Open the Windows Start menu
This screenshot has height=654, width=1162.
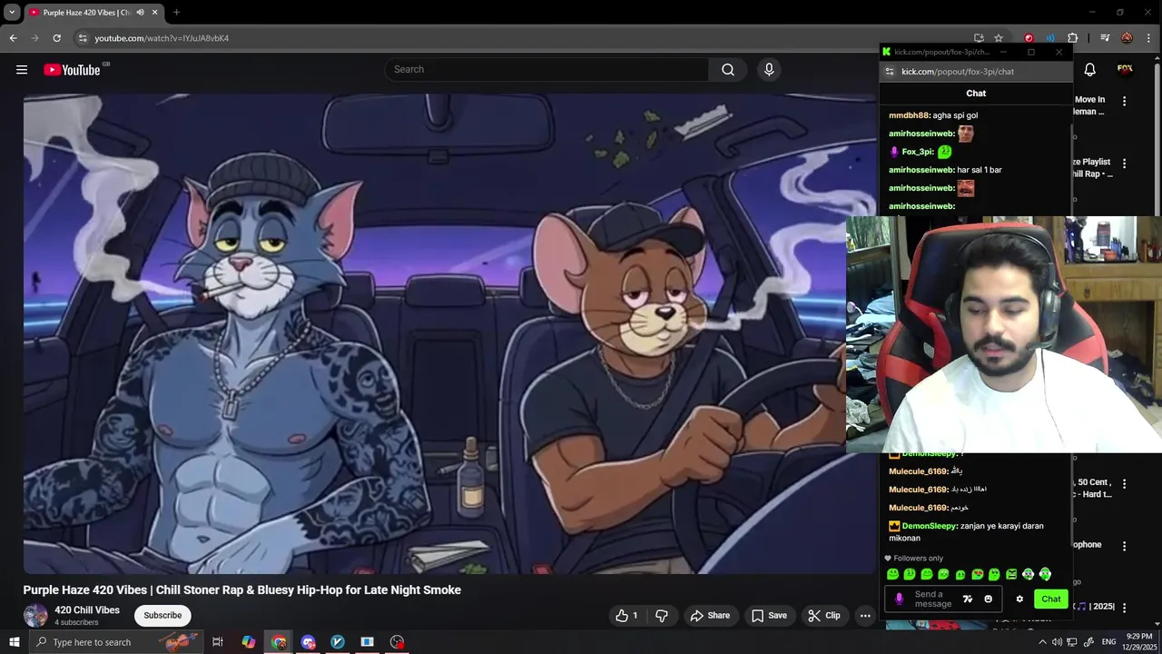(14, 642)
